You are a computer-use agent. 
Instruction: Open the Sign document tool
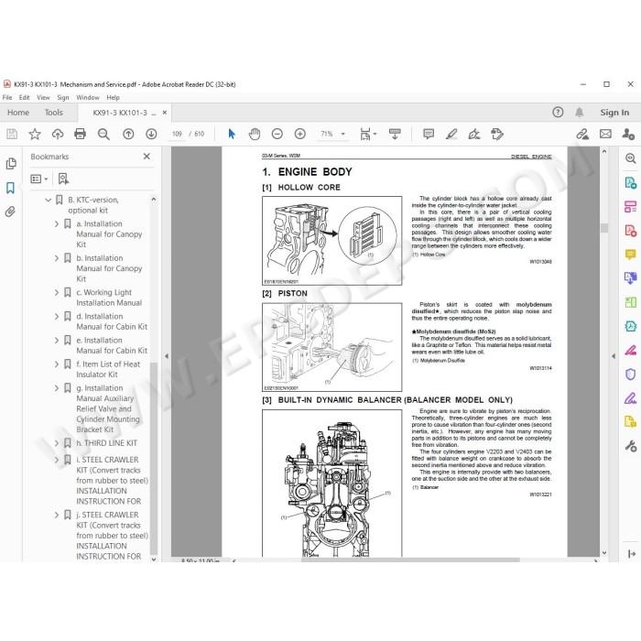474,134
